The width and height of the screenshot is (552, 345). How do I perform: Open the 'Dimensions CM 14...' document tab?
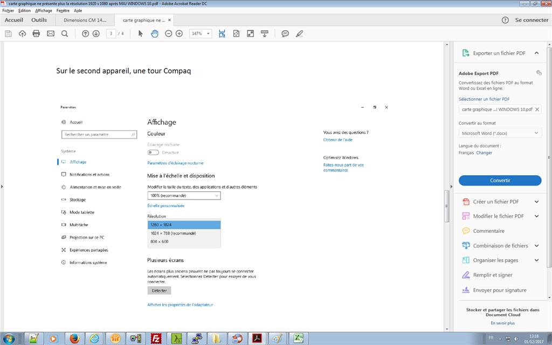click(x=85, y=20)
